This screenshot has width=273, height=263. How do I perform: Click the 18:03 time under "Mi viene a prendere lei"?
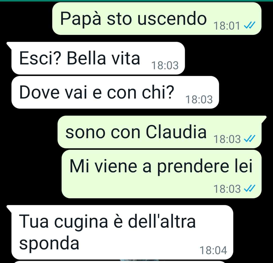(227, 189)
